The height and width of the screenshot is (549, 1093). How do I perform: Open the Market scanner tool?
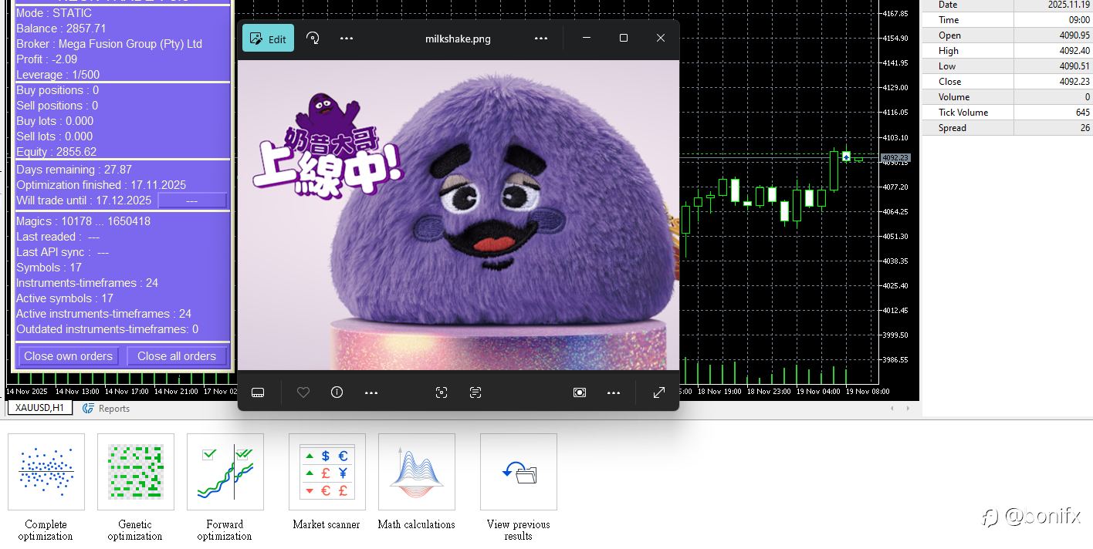(x=327, y=472)
